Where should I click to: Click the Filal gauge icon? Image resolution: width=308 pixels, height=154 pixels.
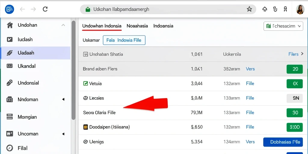(x=10, y=148)
